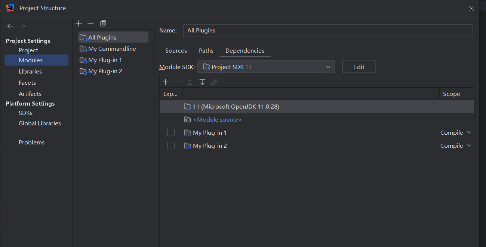Screen dimensions: 486x247
Task: Switch to the Sources tab
Action: 176,50
